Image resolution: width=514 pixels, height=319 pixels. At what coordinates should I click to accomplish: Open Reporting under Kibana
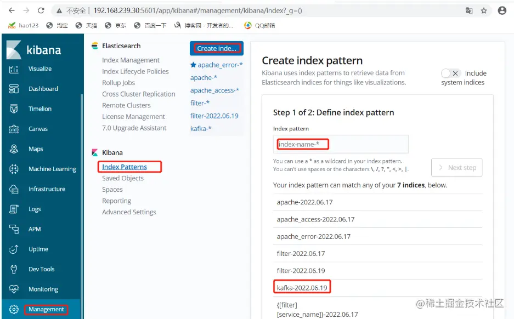coord(116,201)
